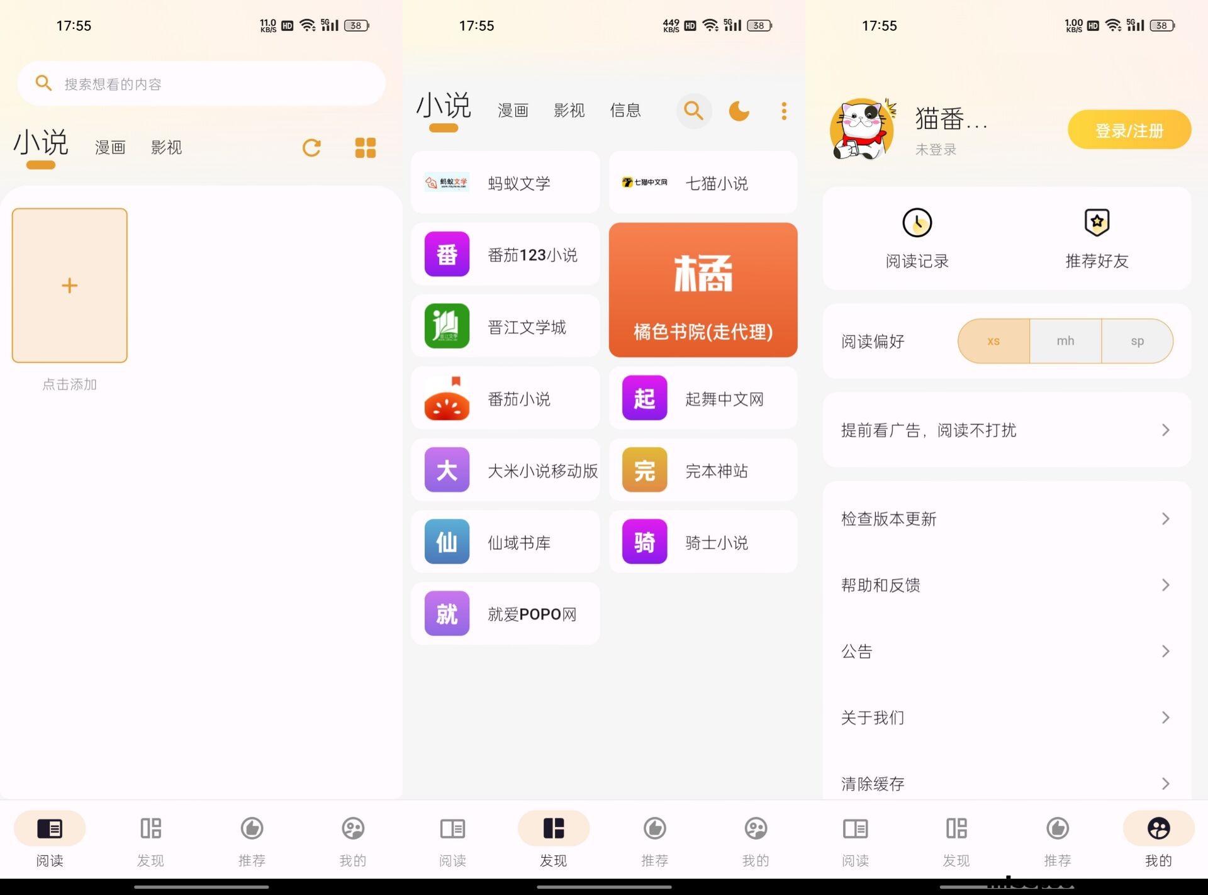Open 完本神站 source
1208x895 pixels.
point(703,470)
